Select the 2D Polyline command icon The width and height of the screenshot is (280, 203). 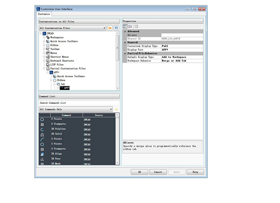42,129
